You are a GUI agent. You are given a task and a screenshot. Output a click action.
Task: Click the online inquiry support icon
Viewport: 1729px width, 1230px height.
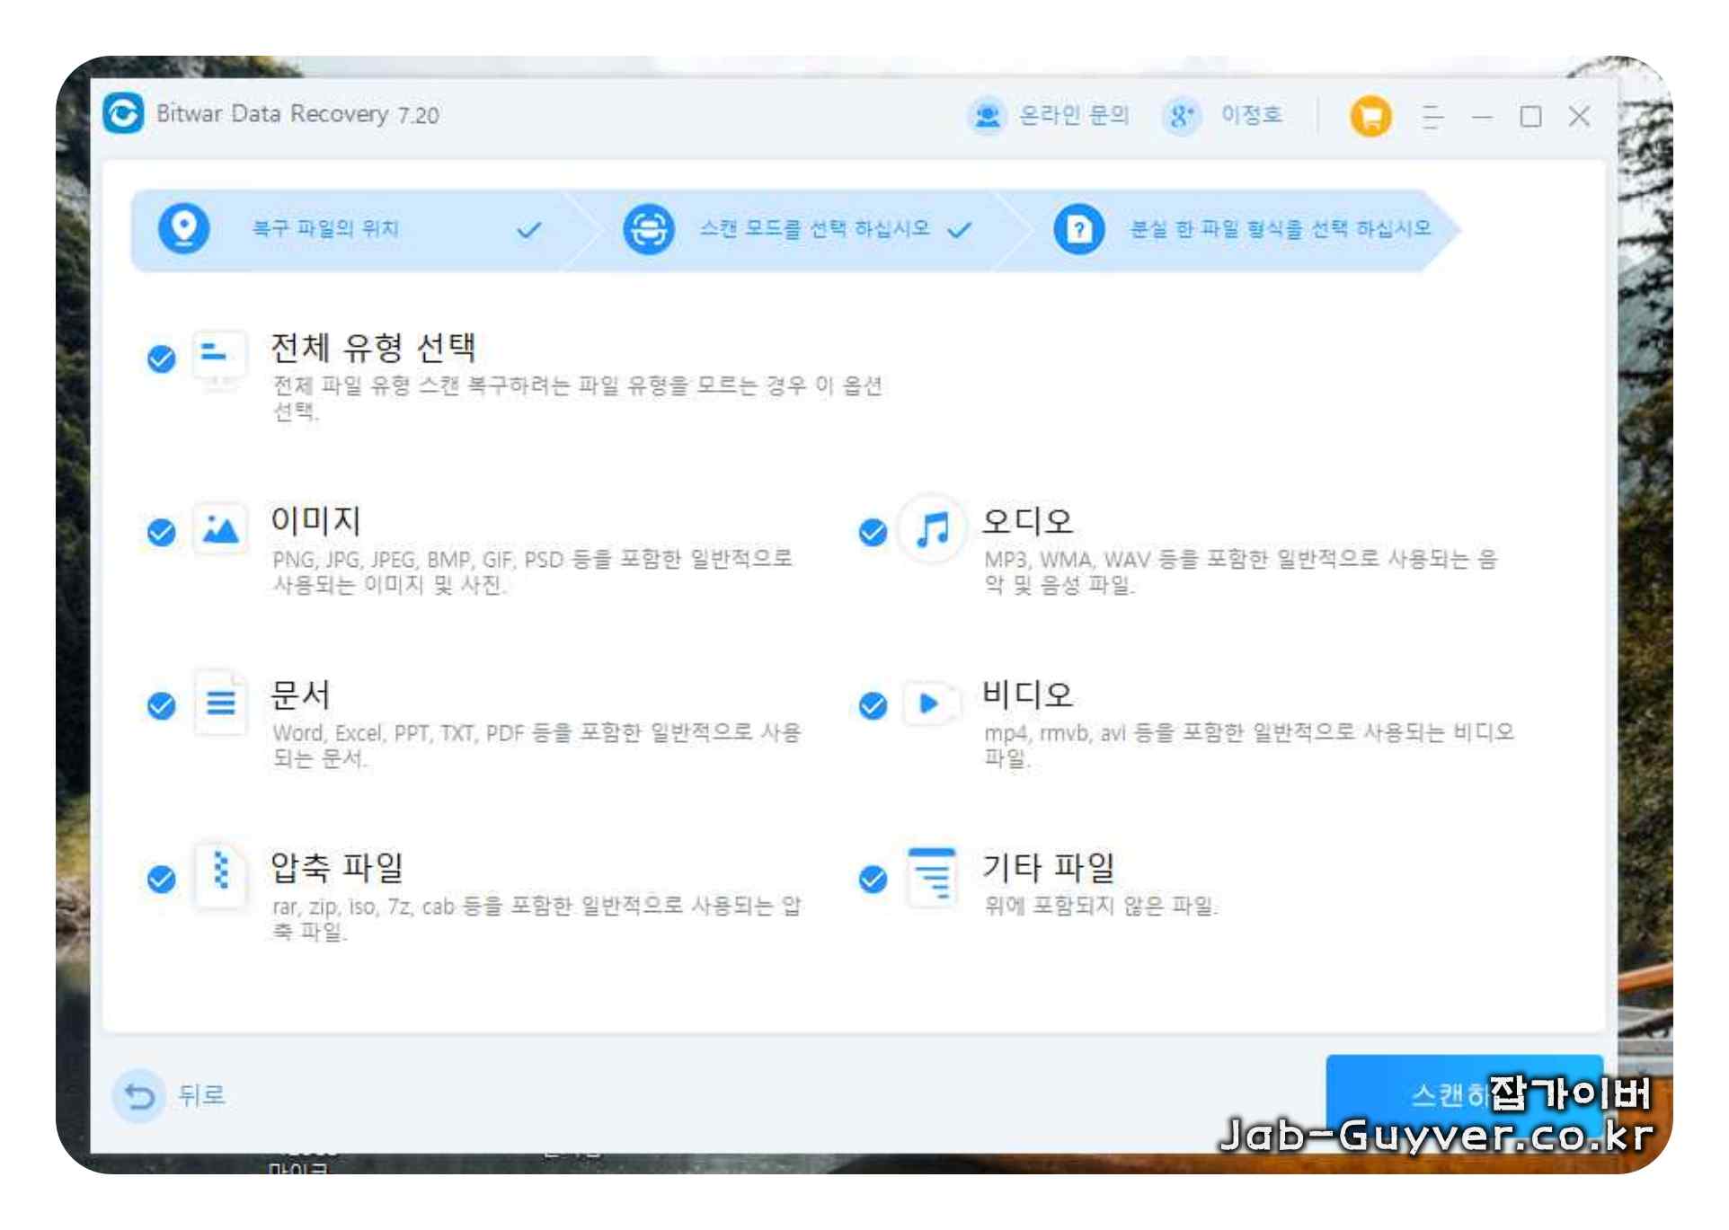point(988,116)
